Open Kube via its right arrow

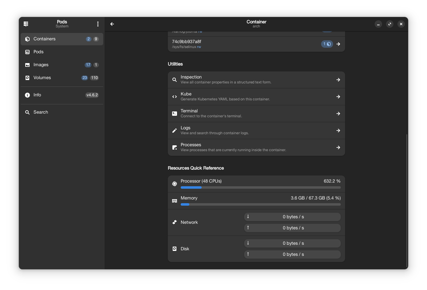pyautogui.click(x=338, y=97)
